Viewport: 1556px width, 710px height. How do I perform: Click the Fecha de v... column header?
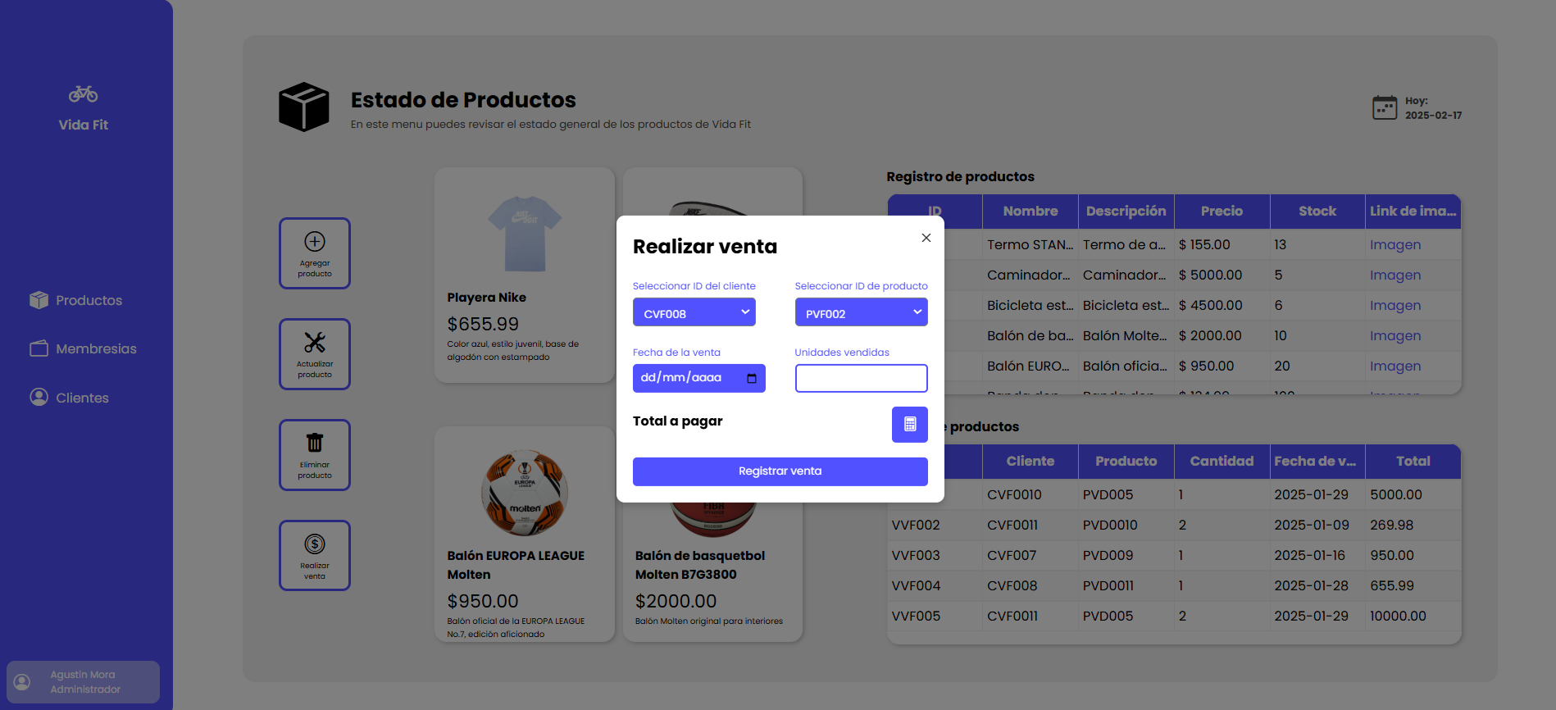pyautogui.click(x=1317, y=462)
